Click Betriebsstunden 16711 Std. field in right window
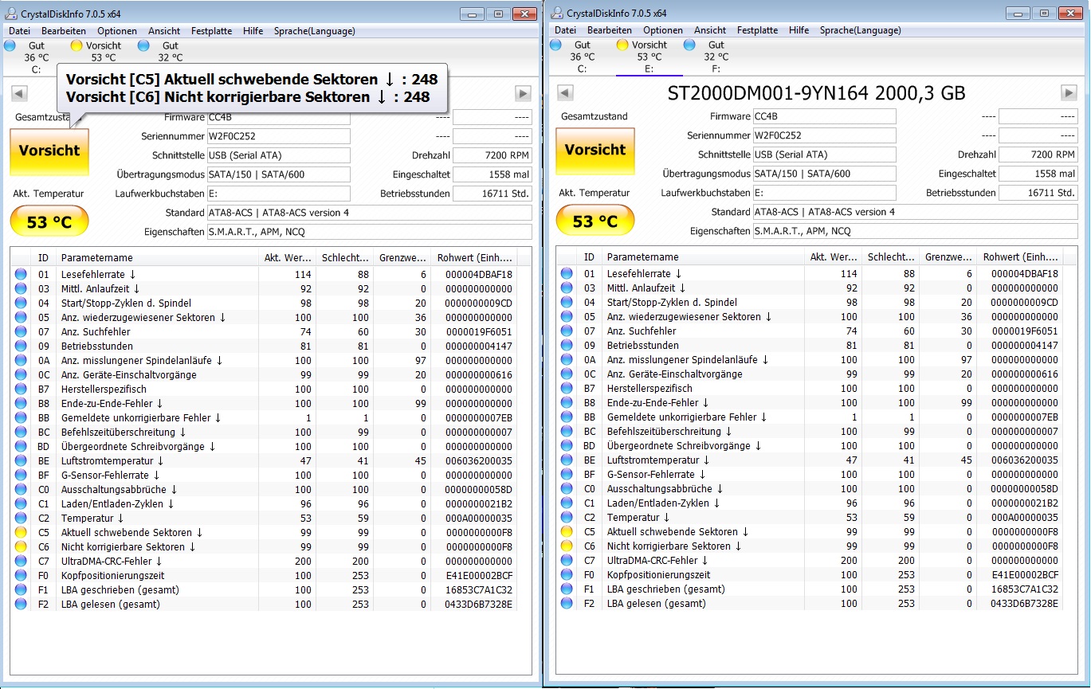Screen dimensions: 1091x689 point(1038,193)
